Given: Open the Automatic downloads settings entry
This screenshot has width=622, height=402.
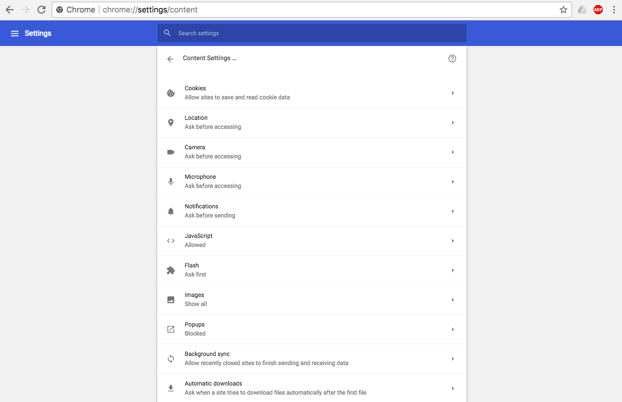Looking at the screenshot, I should coord(312,388).
